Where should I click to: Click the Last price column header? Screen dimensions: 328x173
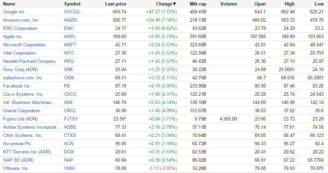[116, 4]
